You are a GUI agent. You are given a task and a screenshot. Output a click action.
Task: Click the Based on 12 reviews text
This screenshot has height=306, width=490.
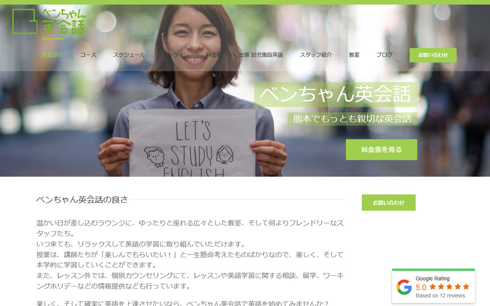(x=440, y=295)
